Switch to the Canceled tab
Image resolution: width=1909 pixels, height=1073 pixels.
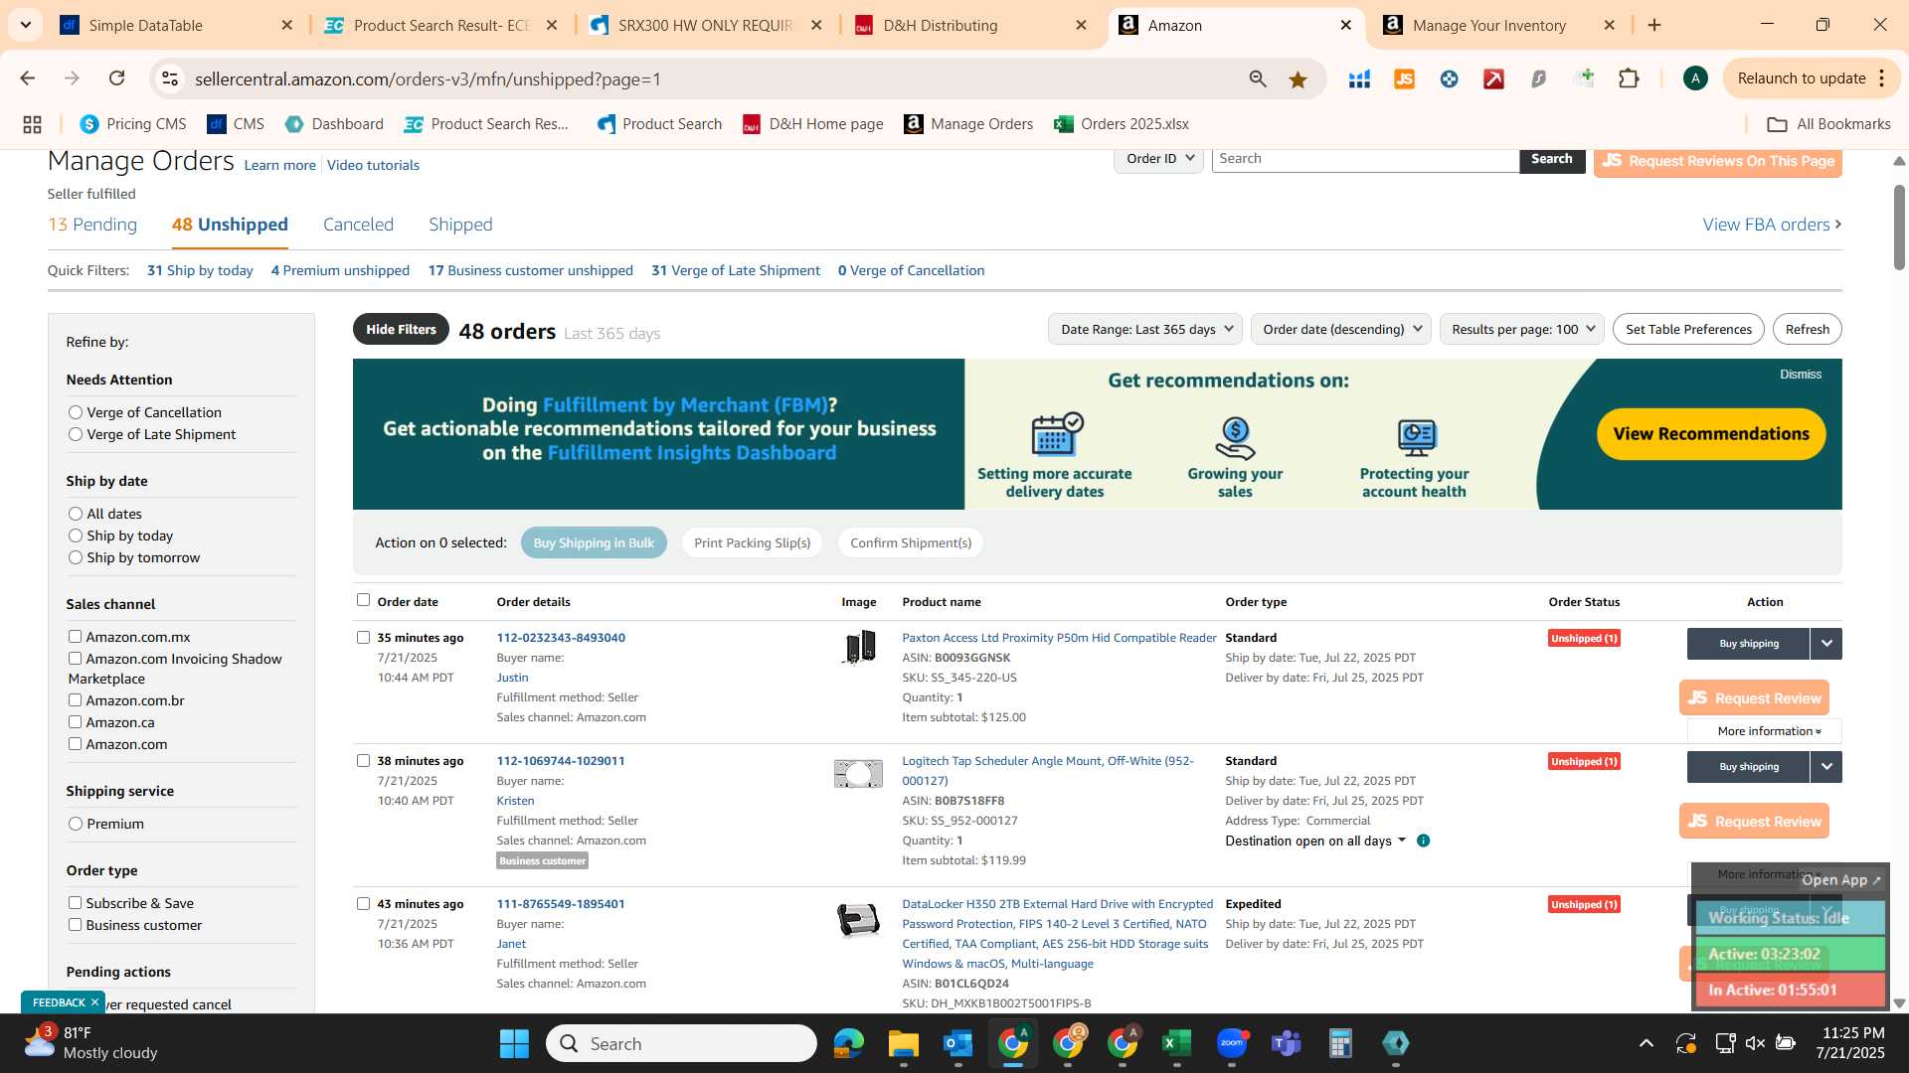[x=358, y=225]
